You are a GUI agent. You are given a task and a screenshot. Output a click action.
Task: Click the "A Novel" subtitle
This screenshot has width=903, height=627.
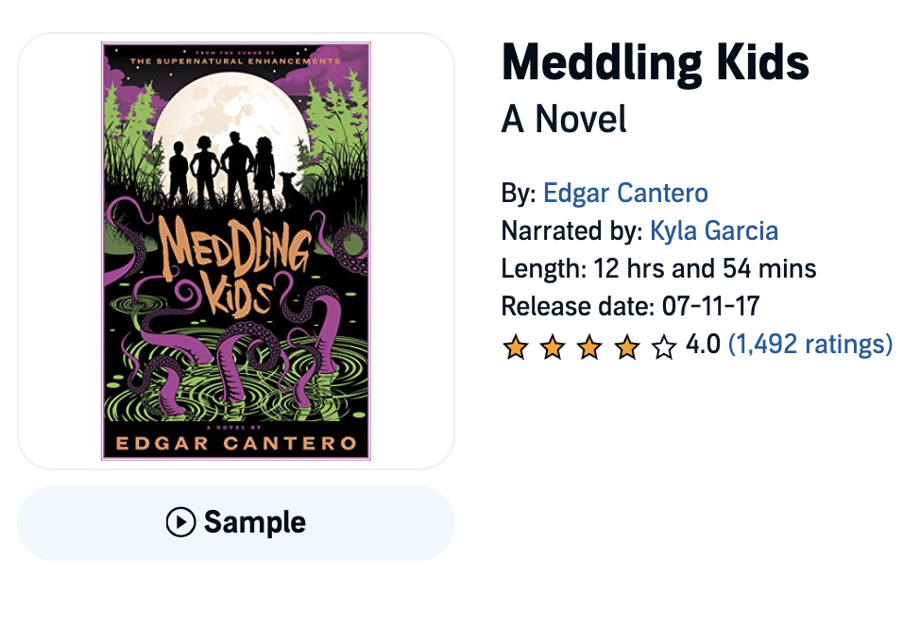click(564, 120)
